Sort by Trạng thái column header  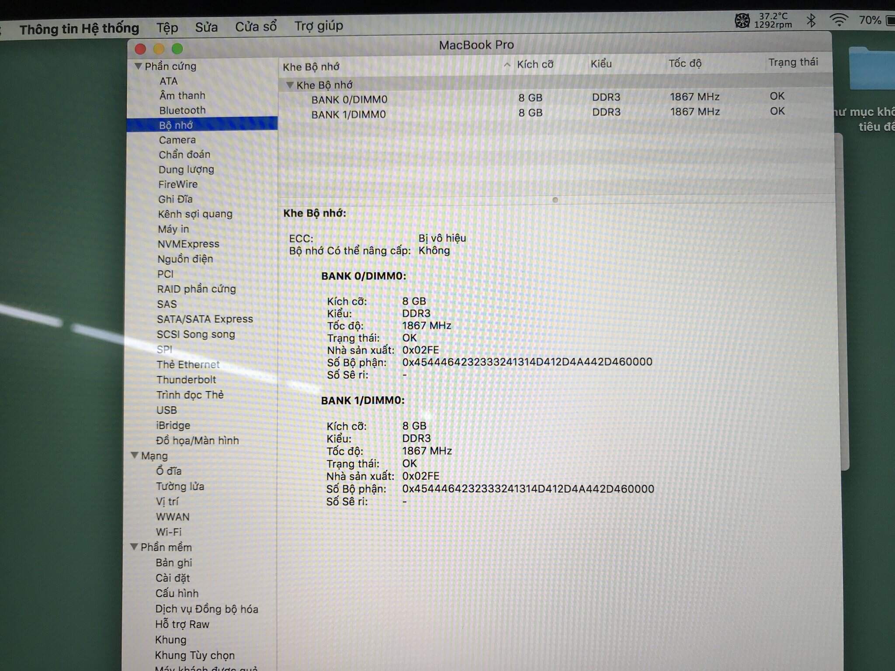click(x=793, y=62)
